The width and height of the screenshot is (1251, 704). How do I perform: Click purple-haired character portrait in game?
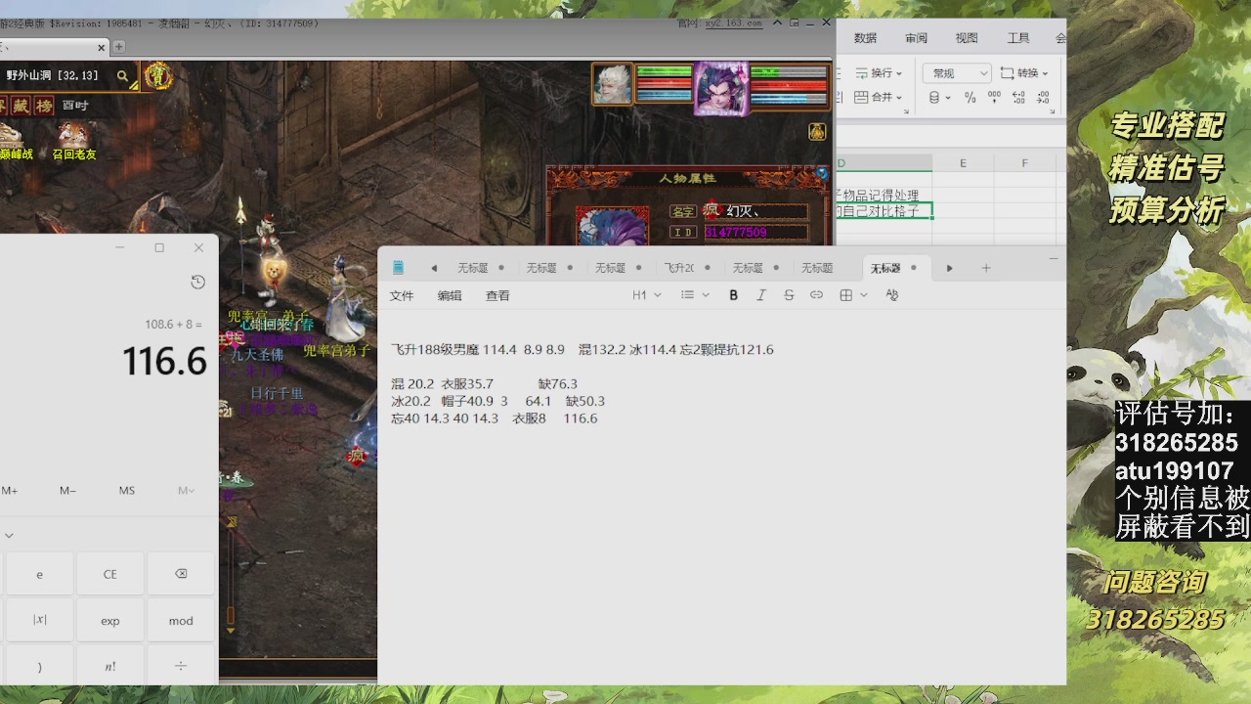pyautogui.click(x=721, y=89)
